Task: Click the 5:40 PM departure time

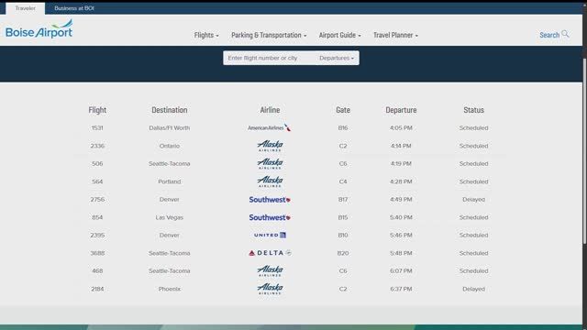Action: [x=401, y=217]
